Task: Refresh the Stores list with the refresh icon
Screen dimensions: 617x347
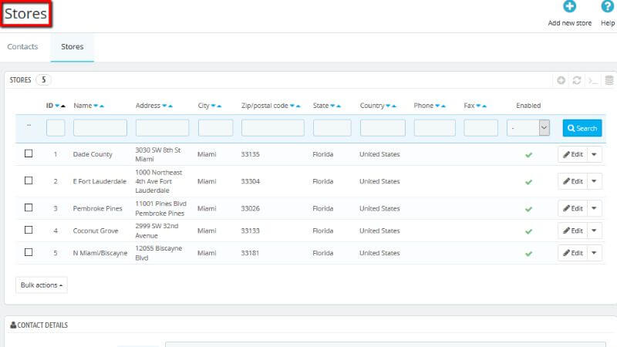Action: coord(577,80)
